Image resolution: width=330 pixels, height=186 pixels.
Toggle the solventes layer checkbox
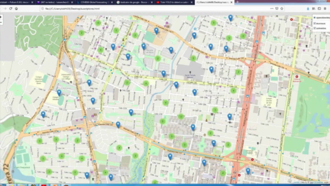tap(315, 28)
